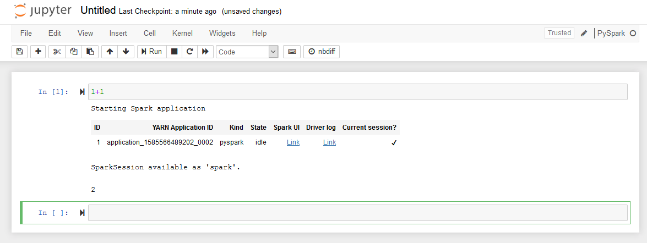Click the nbdiff button

click(x=322, y=52)
